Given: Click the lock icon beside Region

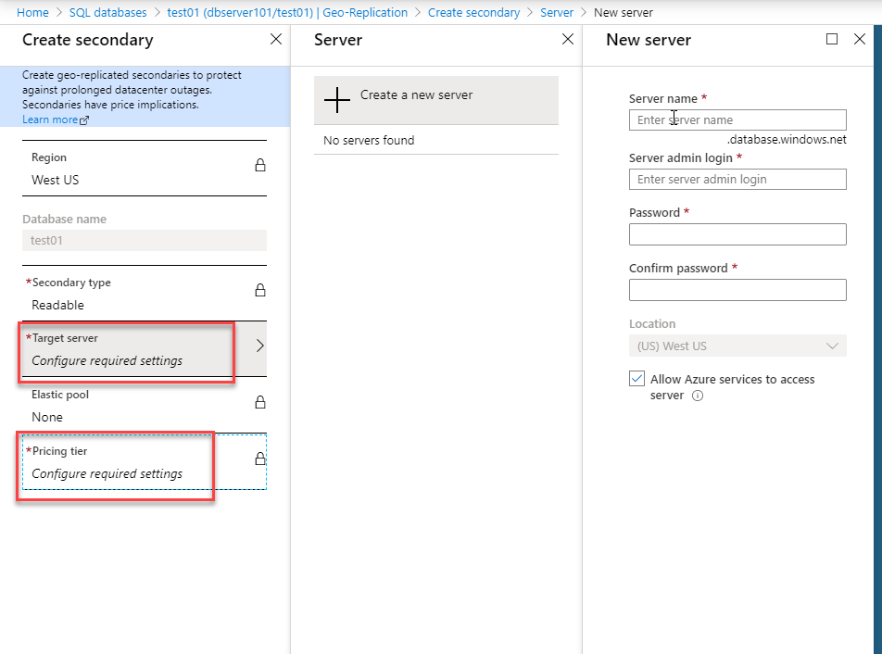Looking at the screenshot, I should [259, 165].
